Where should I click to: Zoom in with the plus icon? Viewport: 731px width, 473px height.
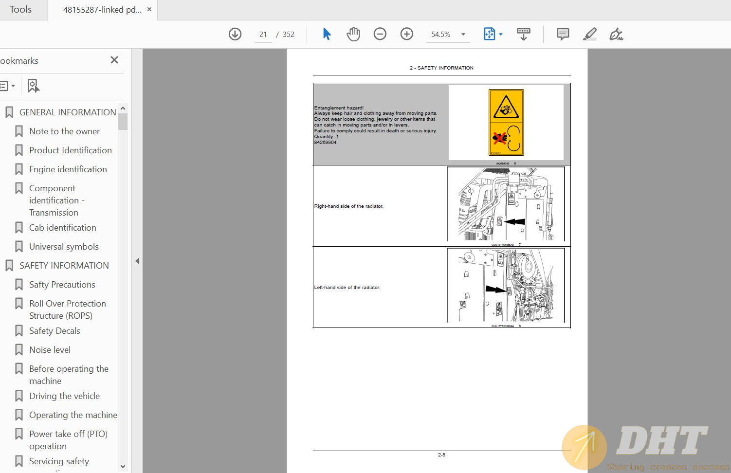[x=407, y=34]
